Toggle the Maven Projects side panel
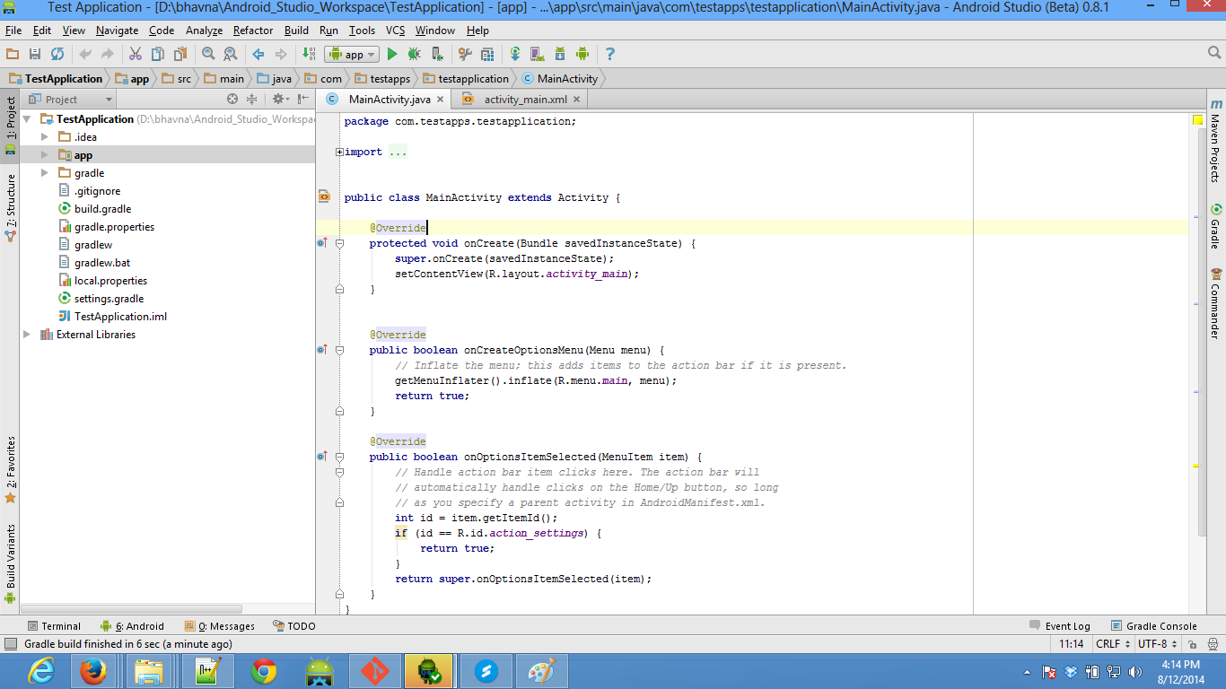The image size is (1226, 689). pos(1215,140)
